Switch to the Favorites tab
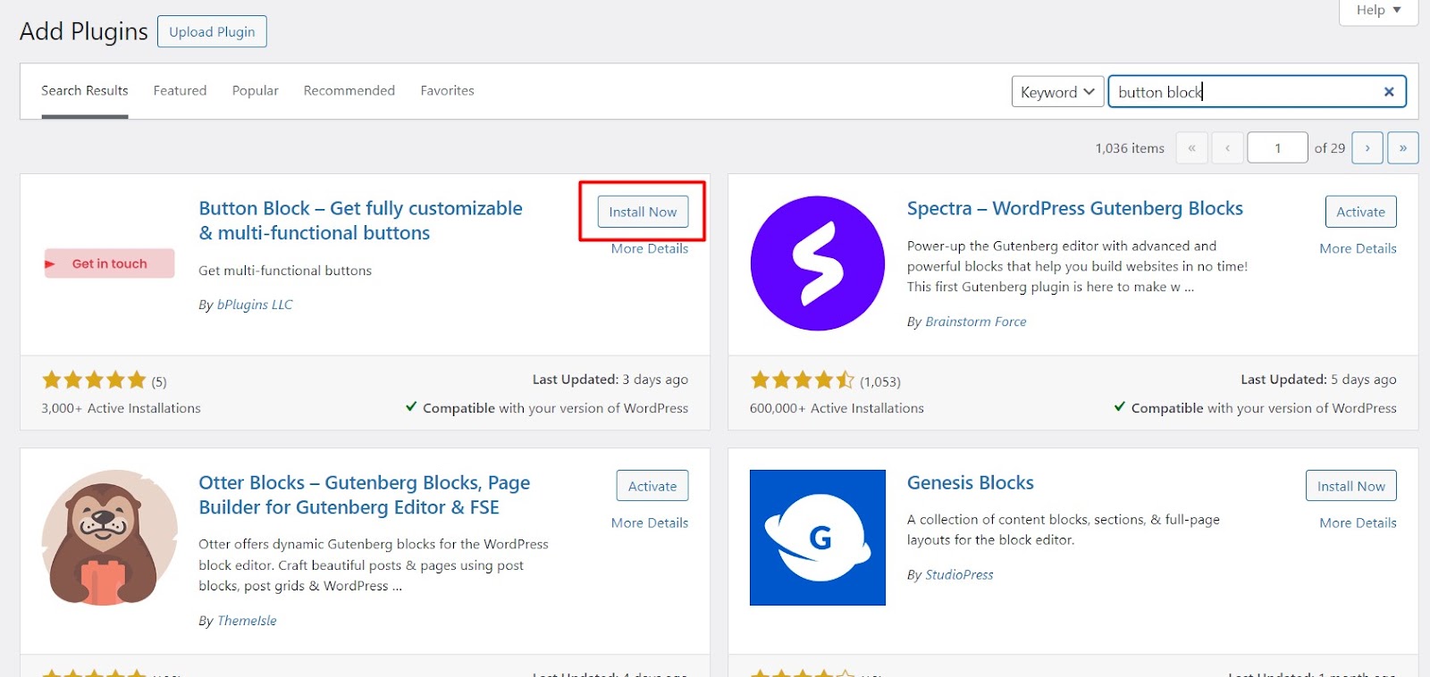 [x=448, y=90]
